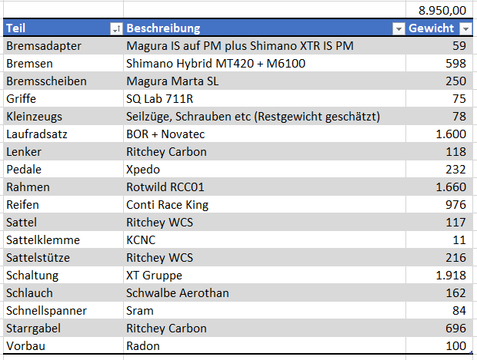This screenshot has width=477, height=360.
Task: Expand the Gewicht column filter dropdown
Action: point(465,28)
